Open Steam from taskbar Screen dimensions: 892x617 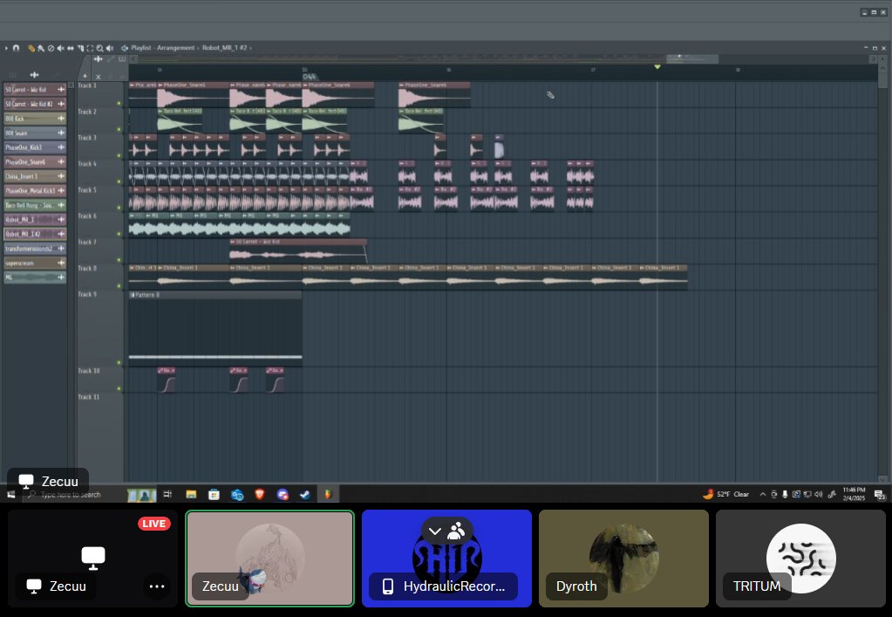click(x=305, y=495)
